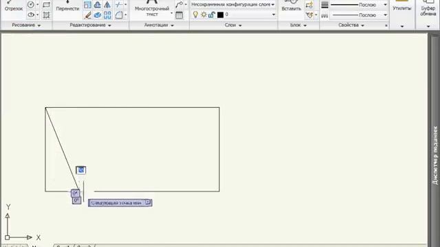Select the Leader annotation icon
This screenshot has height=247, width=440.
pyautogui.click(x=179, y=5)
